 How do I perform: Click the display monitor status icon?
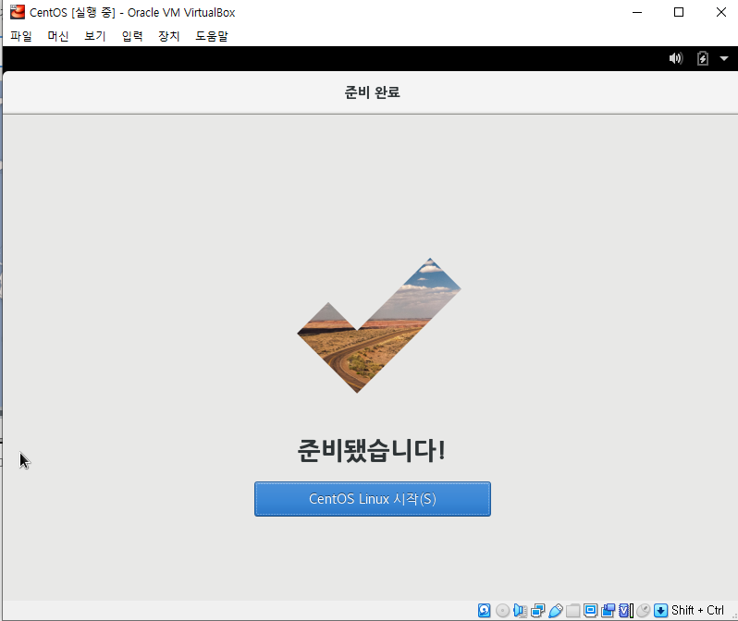click(590, 610)
